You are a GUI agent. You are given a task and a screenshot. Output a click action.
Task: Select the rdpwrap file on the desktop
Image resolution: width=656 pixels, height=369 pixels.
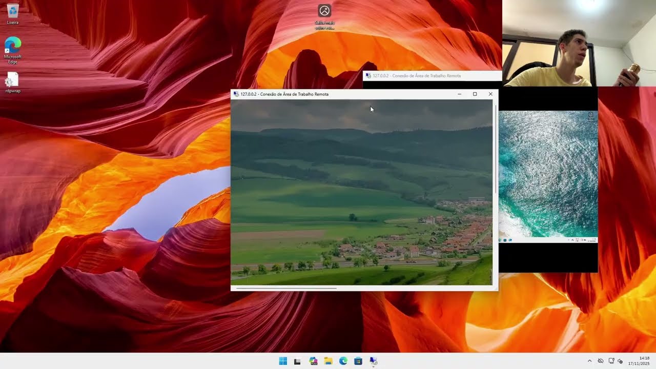(x=13, y=83)
